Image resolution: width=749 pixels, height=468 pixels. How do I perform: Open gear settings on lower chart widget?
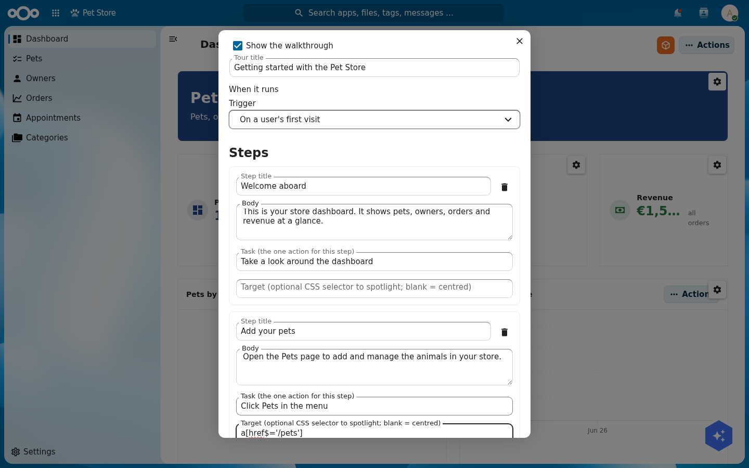click(717, 290)
